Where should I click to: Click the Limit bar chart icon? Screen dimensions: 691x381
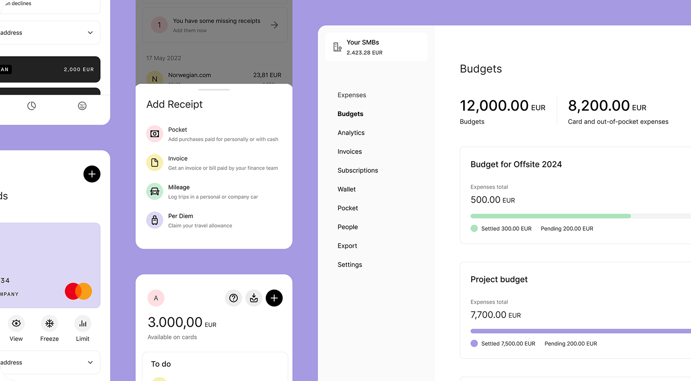click(83, 323)
